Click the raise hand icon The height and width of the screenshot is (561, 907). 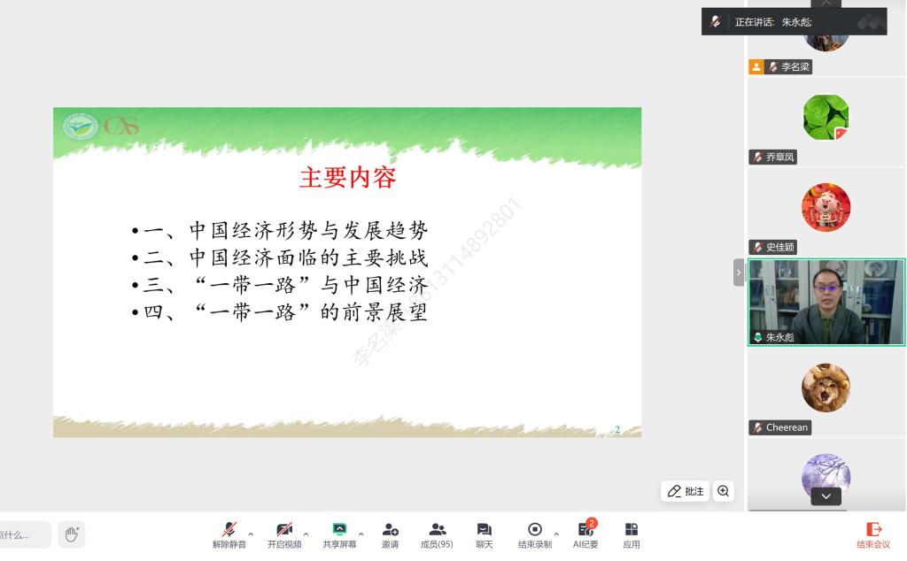(72, 534)
